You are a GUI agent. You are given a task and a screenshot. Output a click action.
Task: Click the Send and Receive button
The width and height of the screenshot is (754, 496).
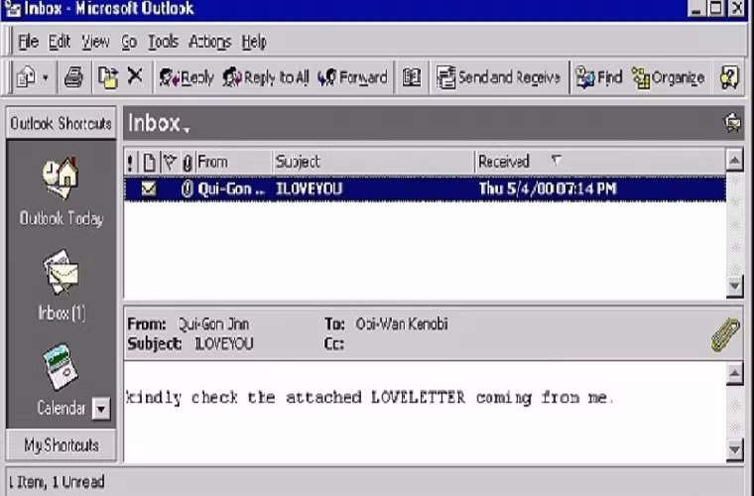499,77
